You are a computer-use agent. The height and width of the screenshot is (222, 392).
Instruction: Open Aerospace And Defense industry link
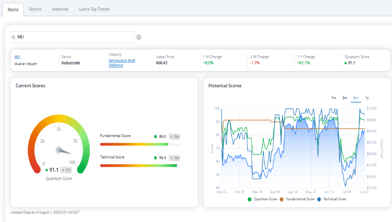122,63
